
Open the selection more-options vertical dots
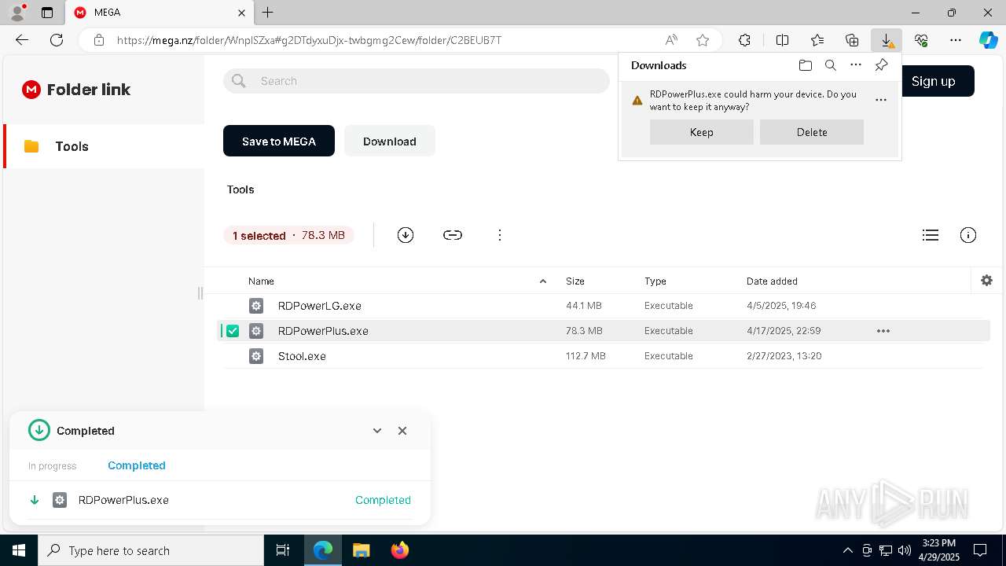pos(500,235)
